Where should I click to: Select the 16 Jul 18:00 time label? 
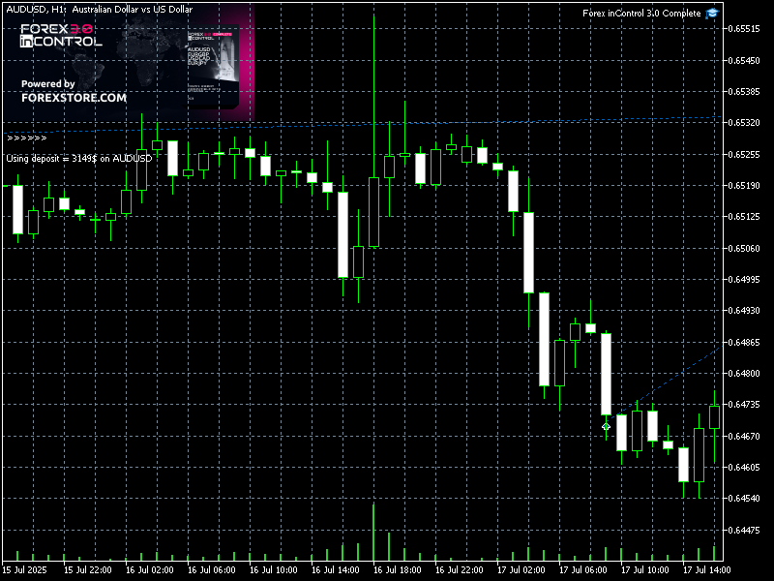(395, 570)
